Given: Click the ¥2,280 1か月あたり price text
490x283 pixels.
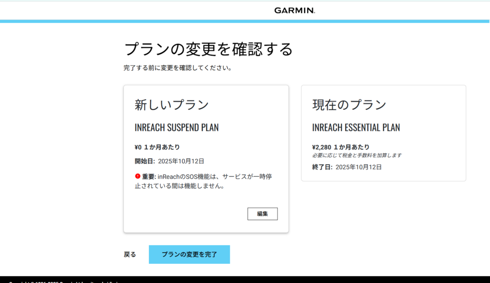Looking at the screenshot, I should [340, 147].
